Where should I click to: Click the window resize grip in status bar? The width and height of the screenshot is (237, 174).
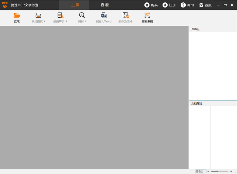pos(235,172)
